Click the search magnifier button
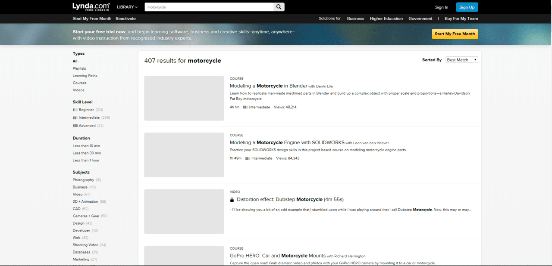This screenshot has height=266, width=552. point(279,7)
